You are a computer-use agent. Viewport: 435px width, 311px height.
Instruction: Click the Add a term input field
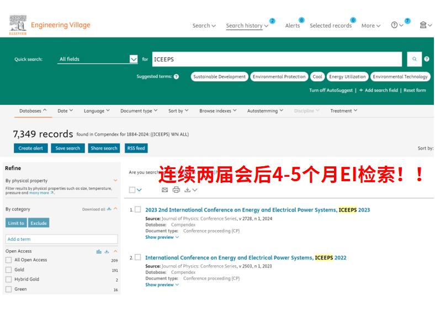coord(62,239)
